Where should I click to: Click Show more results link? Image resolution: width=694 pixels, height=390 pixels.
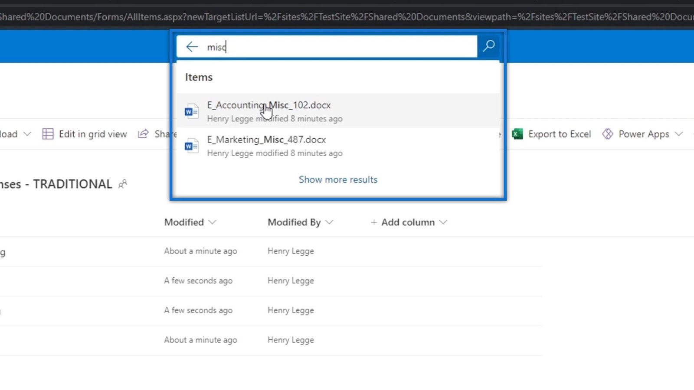pos(338,179)
